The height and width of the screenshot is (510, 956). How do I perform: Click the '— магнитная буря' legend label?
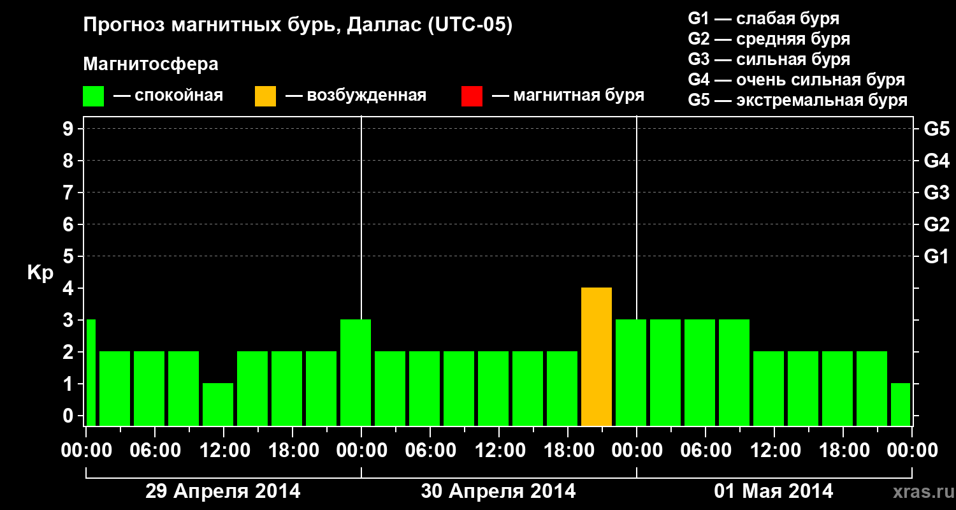(x=568, y=96)
